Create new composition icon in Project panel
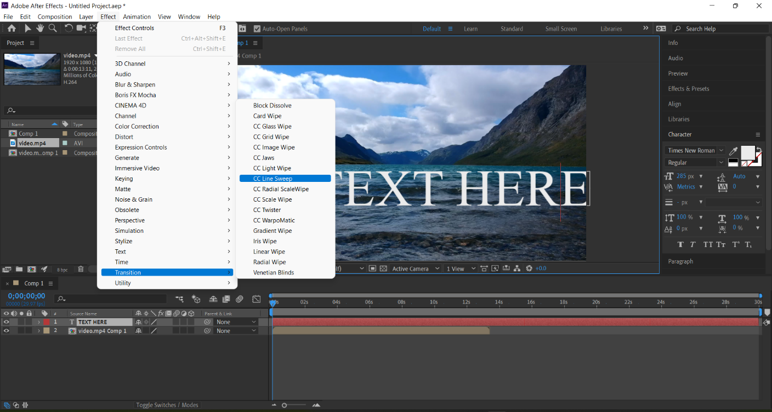772x412 pixels. (32, 269)
